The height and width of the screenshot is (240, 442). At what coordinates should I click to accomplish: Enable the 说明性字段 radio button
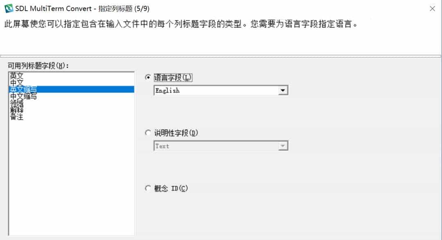point(148,132)
